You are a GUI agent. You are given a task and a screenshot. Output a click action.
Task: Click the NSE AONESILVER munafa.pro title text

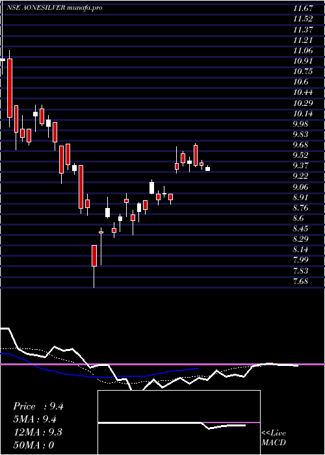click(54, 8)
